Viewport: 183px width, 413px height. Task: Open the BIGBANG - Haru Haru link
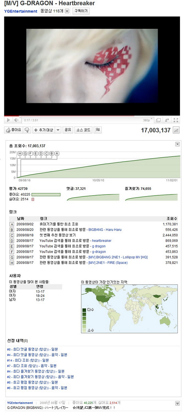[105, 230]
